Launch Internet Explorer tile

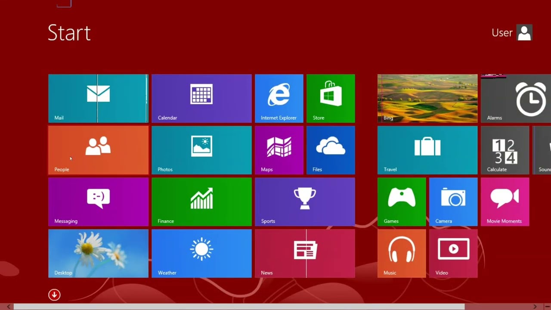(x=279, y=99)
